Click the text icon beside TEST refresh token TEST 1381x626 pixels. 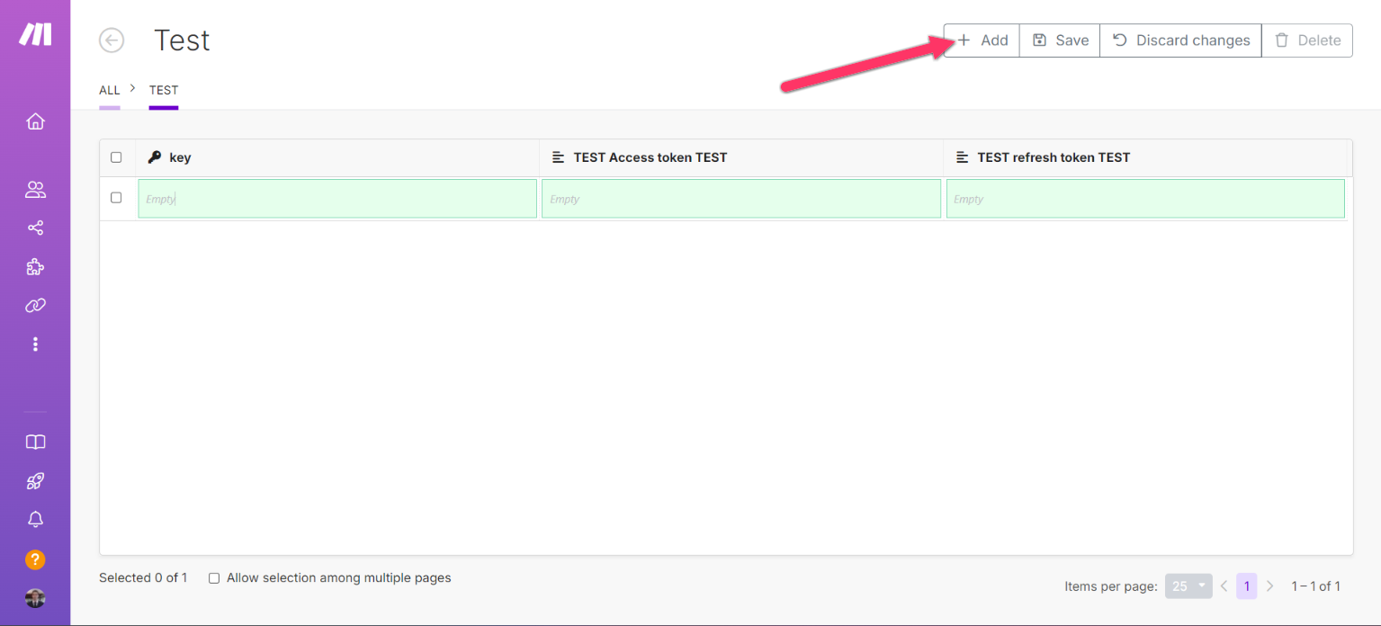tap(962, 157)
